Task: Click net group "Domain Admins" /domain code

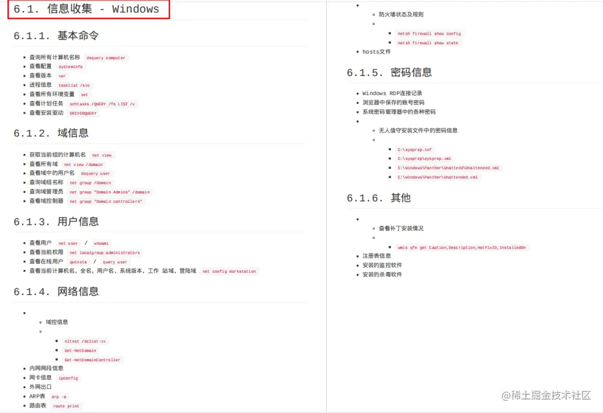Action: [109, 192]
